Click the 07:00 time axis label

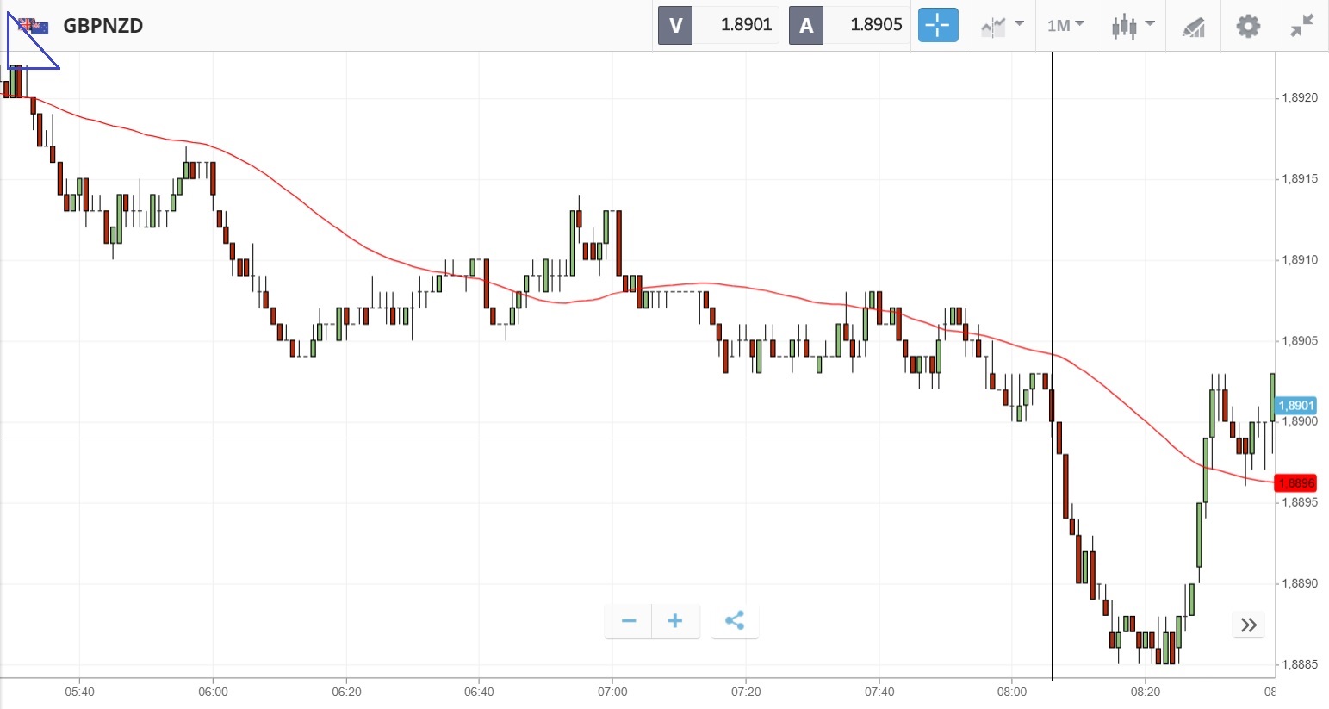pos(612,692)
